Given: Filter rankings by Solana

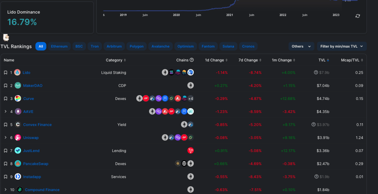Looking at the screenshot, I should pos(228,46).
